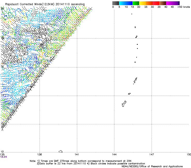Click the small island outline at the 10N gridline
191x168 pixels.
point(61,151)
